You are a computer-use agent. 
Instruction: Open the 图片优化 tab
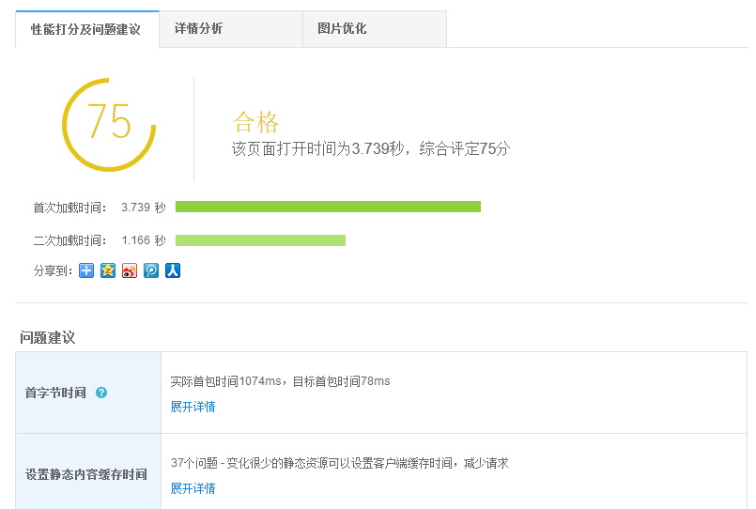[x=342, y=29]
